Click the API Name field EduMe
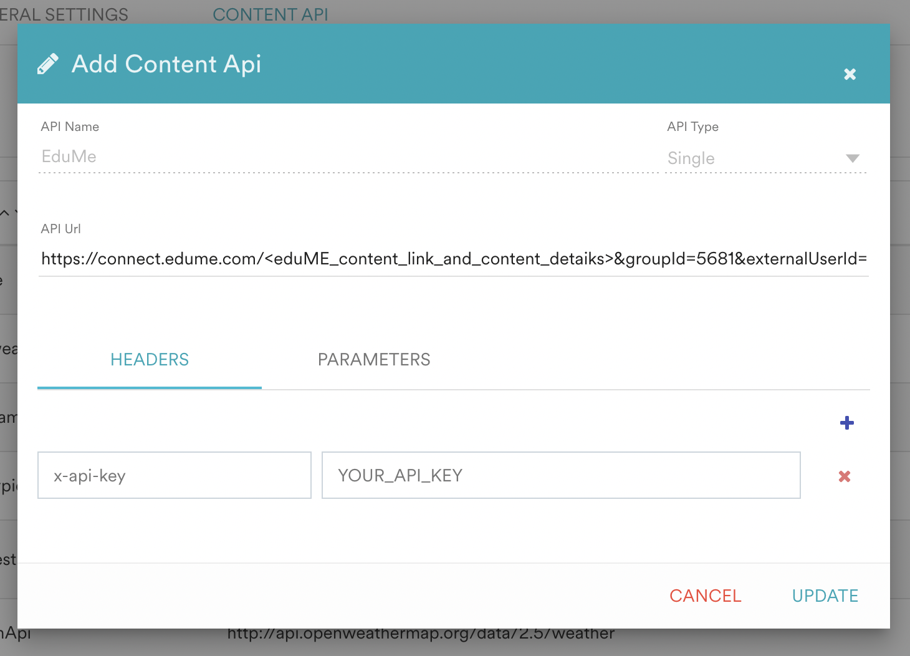This screenshot has height=656, width=910. pyautogui.click(x=348, y=157)
